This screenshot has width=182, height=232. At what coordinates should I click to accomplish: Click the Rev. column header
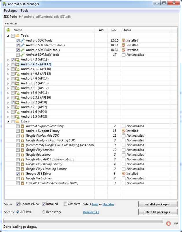click(114, 30)
